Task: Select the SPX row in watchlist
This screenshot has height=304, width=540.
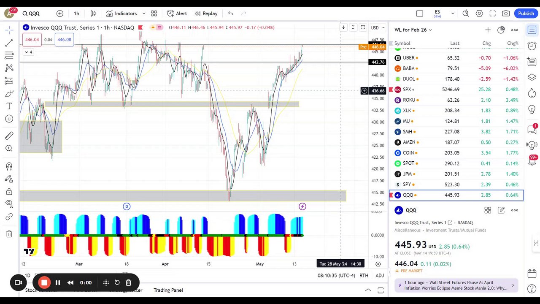Action: point(456,90)
